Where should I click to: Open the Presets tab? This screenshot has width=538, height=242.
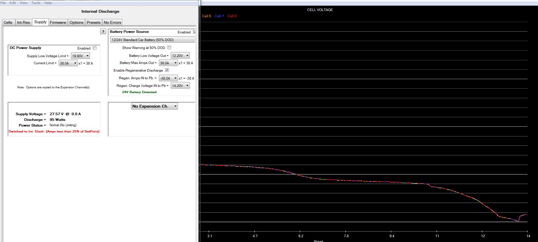pos(94,22)
